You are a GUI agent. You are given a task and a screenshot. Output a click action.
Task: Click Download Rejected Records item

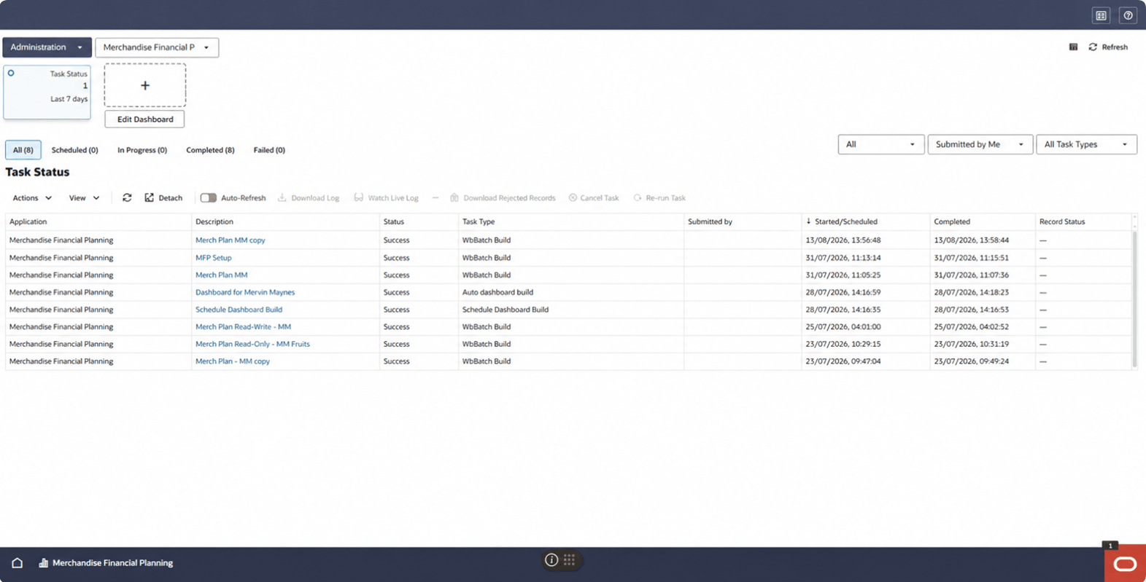coord(503,198)
